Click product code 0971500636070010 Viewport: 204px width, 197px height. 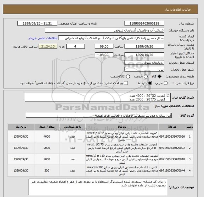pos(172,159)
